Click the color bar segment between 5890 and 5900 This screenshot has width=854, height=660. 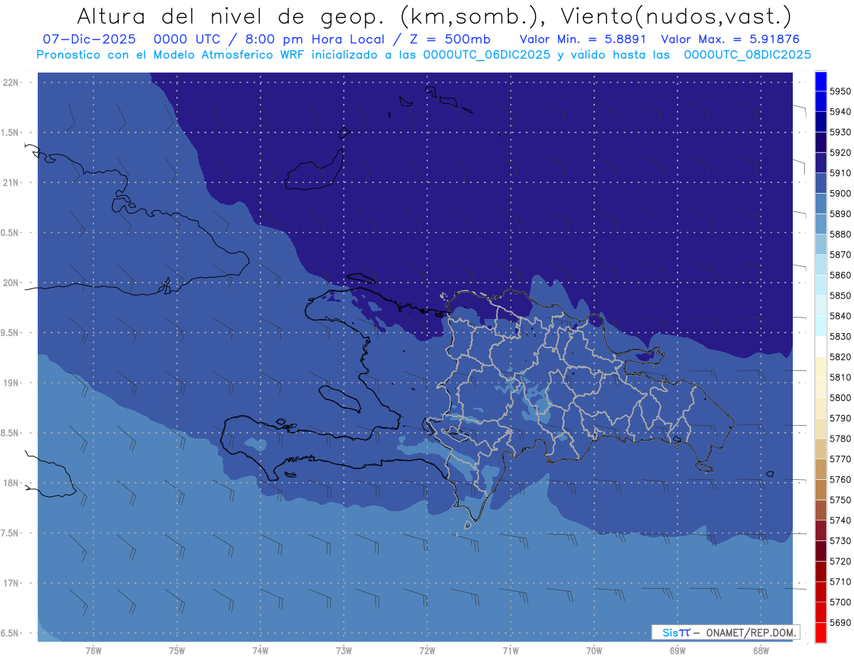click(821, 204)
